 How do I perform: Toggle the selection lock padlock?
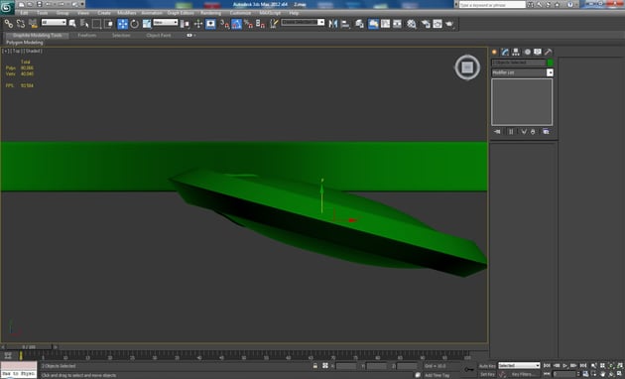point(315,365)
